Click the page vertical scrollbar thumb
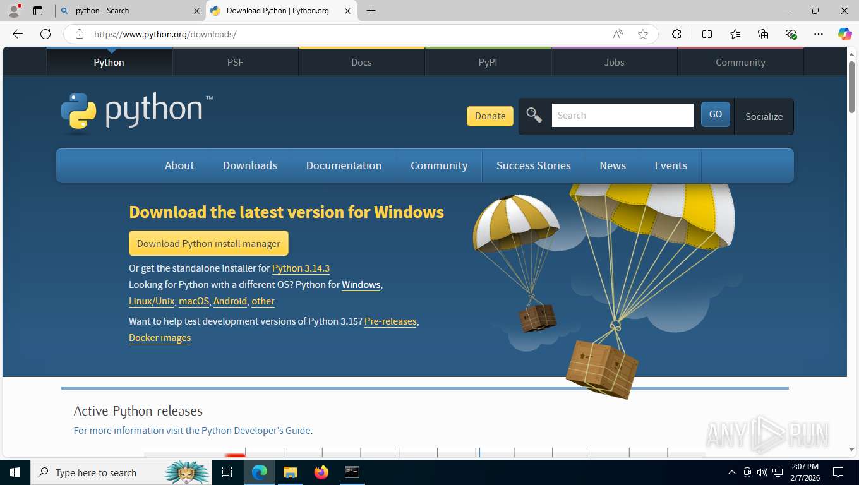 (x=851, y=87)
